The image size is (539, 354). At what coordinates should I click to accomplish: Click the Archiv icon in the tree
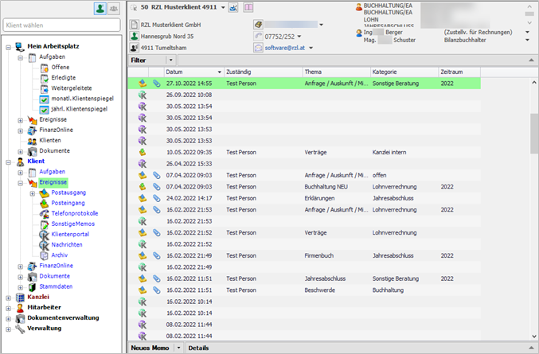45,255
